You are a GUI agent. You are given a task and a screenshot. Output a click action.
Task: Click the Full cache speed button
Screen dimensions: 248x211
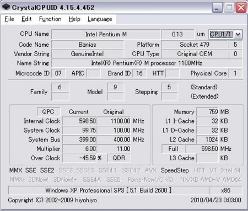click(173, 149)
